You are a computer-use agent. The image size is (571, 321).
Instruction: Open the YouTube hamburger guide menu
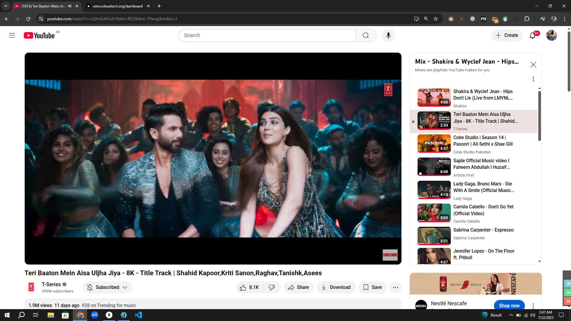(12, 35)
